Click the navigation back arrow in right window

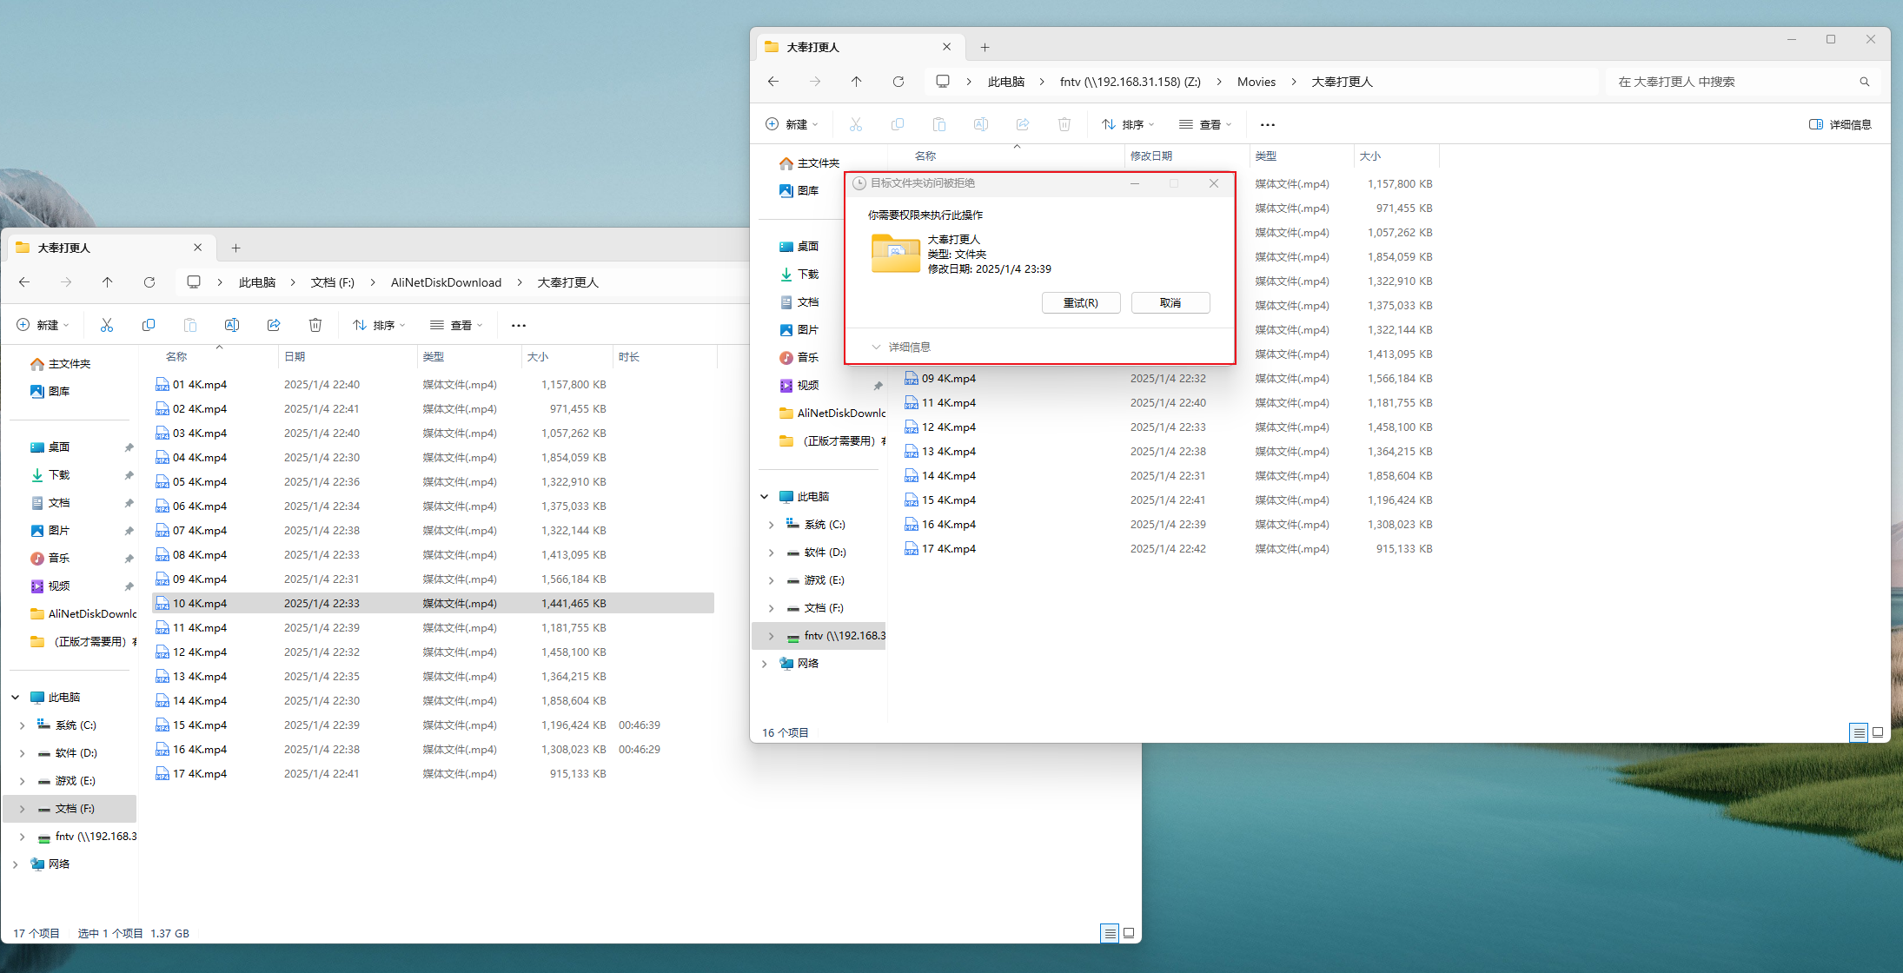pyautogui.click(x=773, y=81)
